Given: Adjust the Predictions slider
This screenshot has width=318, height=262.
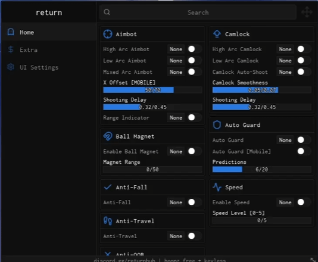Looking at the screenshot, I should click(x=262, y=169).
